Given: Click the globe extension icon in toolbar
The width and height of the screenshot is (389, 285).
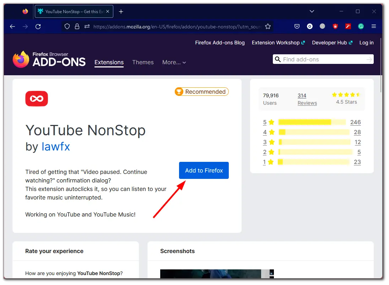Looking at the screenshot, I should click(322, 26).
